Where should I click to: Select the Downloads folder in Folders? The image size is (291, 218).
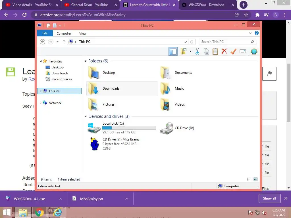point(122,89)
